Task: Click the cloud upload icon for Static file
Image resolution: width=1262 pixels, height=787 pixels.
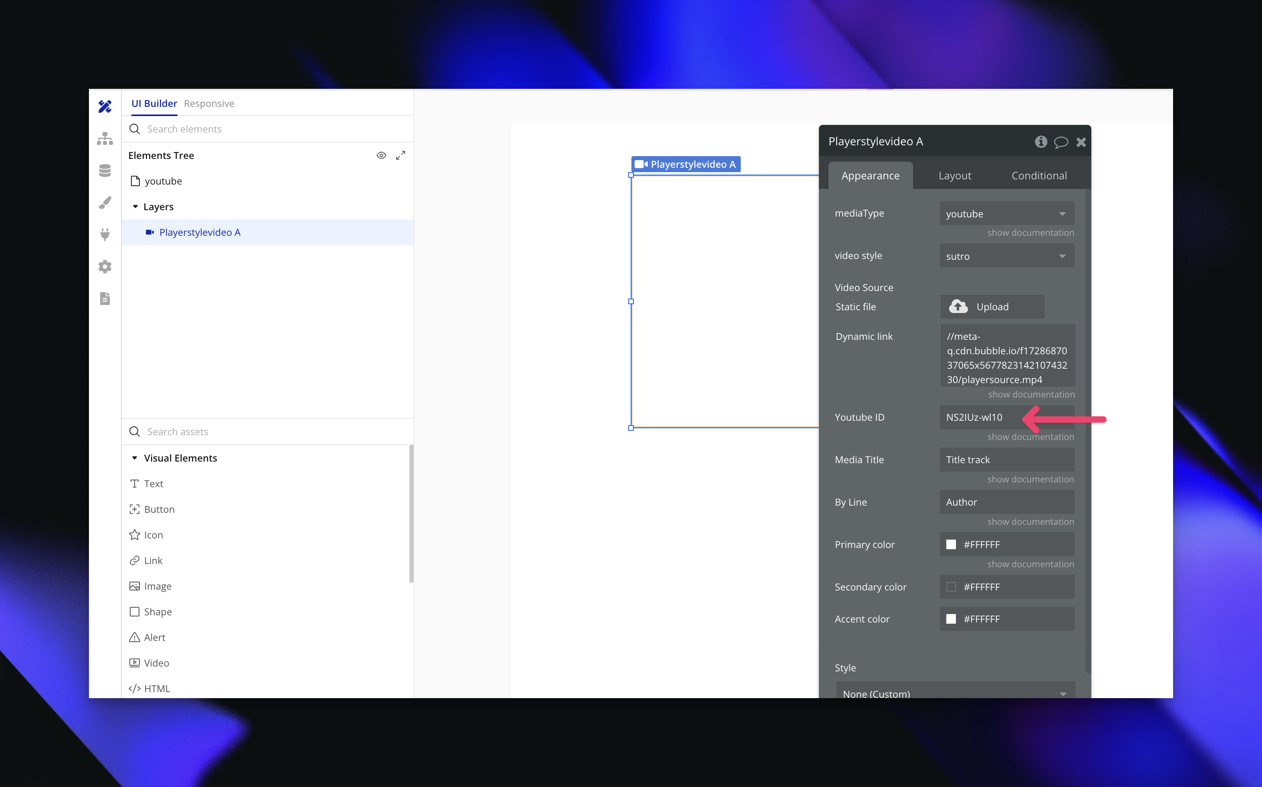Action: (958, 307)
